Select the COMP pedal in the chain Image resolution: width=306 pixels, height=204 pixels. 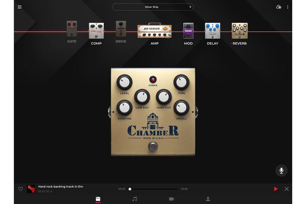96,31
